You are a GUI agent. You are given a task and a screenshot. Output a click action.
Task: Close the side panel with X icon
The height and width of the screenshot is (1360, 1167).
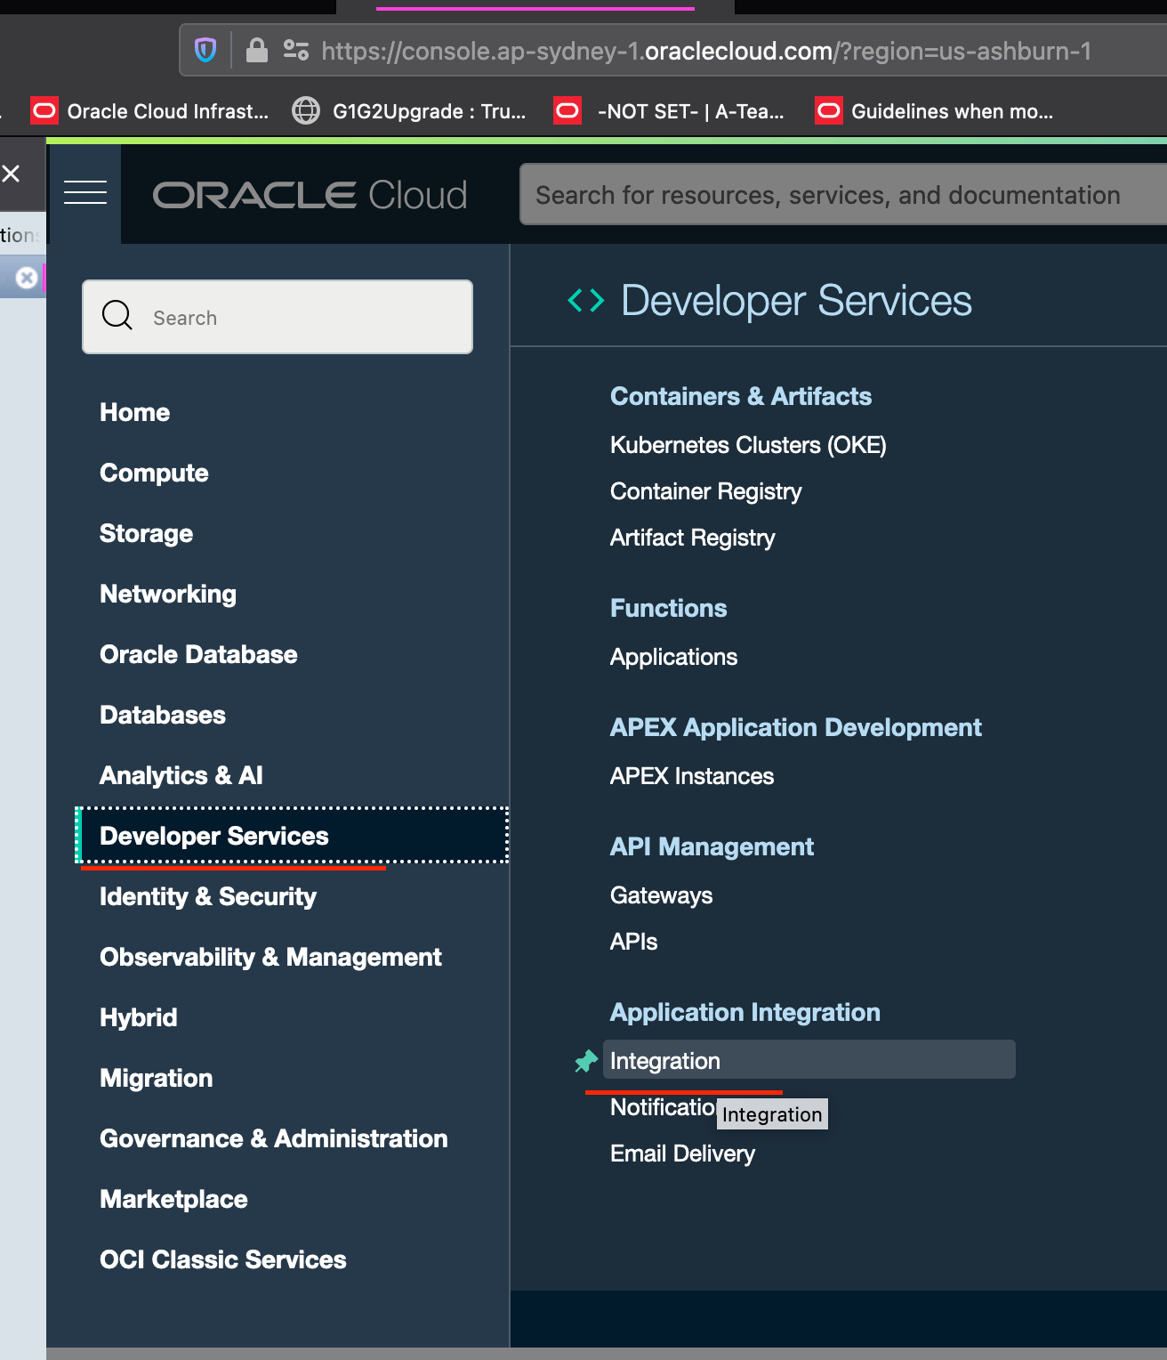click(x=12, y=174)
